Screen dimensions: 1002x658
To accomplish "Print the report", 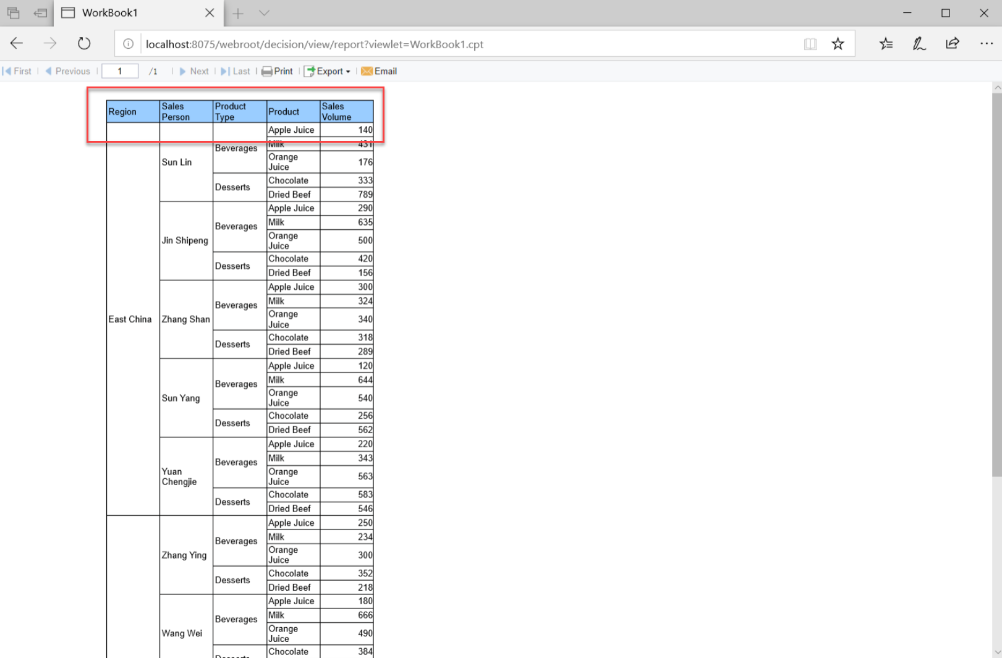I will [277, 71].
